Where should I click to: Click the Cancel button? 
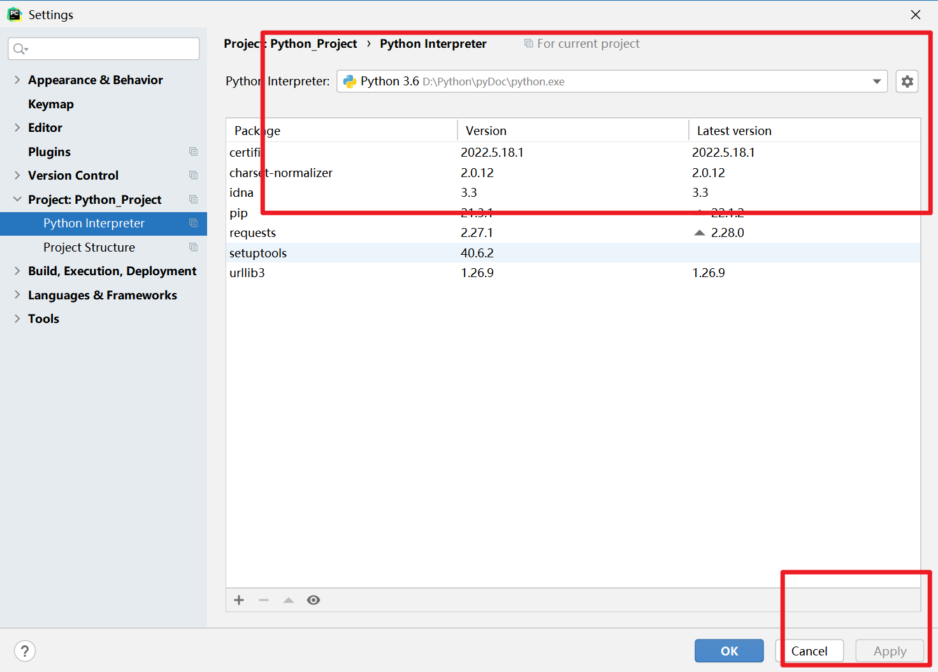click(809, 651)
